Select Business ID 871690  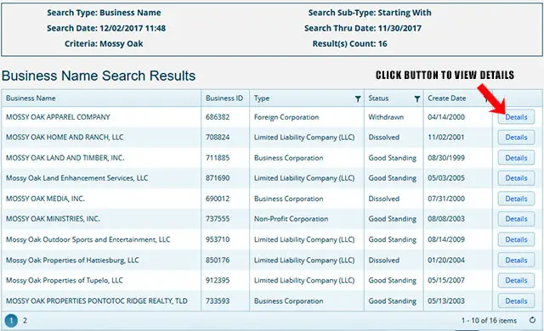tap(218, 178)
